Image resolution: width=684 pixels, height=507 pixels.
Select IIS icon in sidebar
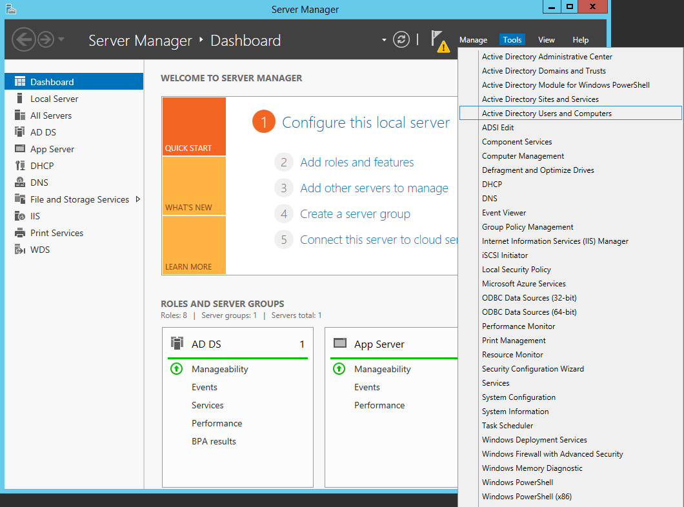click(x=19, y=215)
